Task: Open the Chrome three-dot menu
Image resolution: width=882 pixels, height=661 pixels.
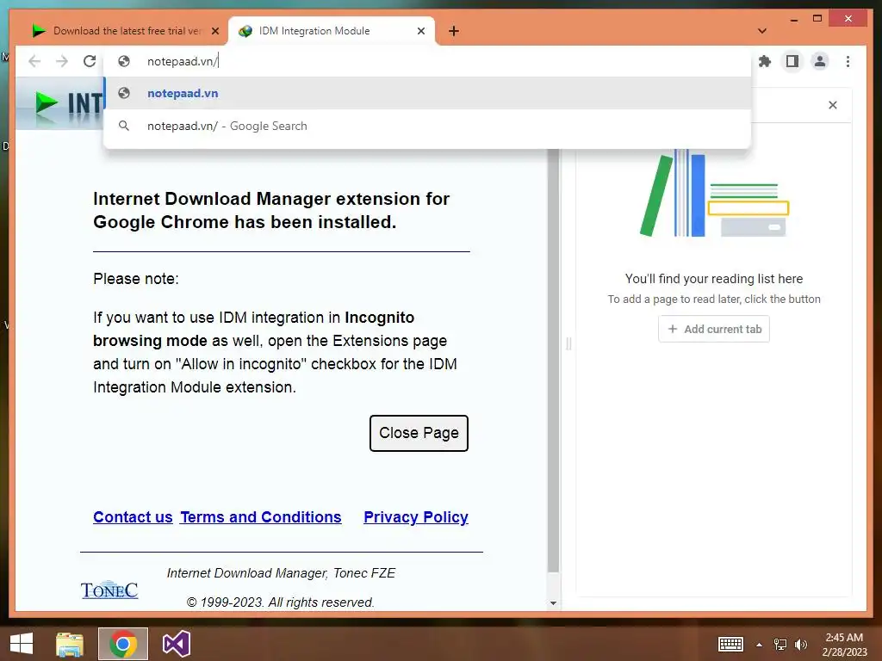Action: pyautogui.click(x=848, y=61)
